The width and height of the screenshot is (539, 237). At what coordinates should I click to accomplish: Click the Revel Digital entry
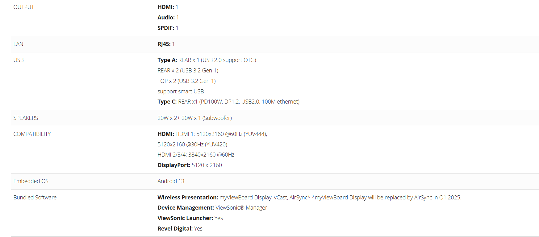180,229
